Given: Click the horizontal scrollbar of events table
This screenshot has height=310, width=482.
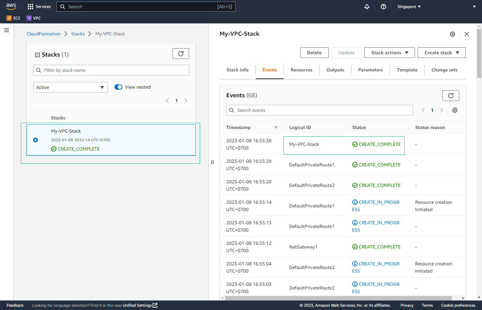Looking at the screenshot, I should pos(338,298).
